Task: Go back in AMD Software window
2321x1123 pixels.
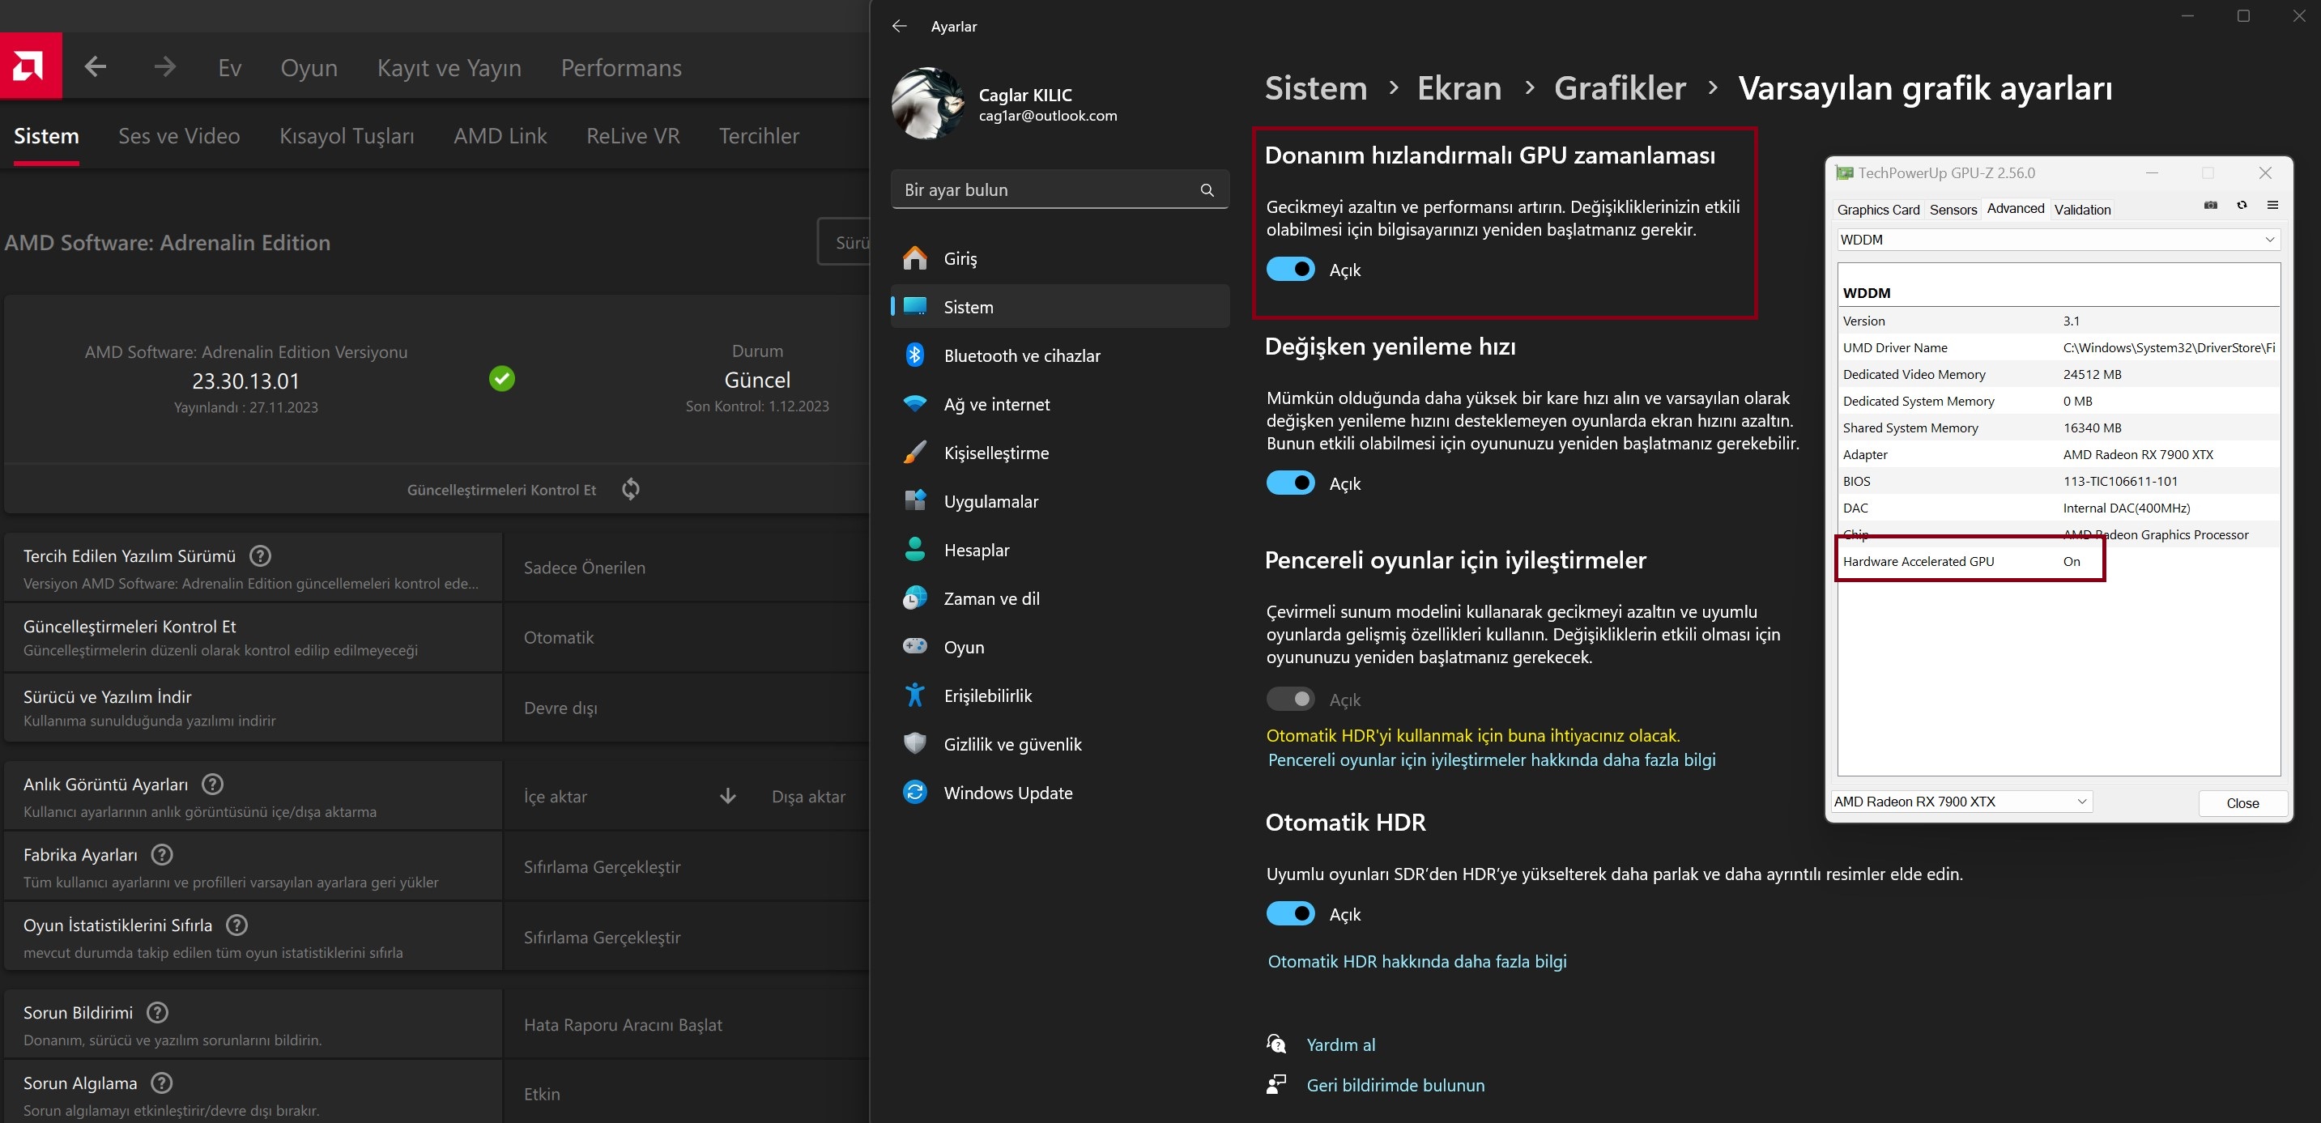Action: [96, 66]
